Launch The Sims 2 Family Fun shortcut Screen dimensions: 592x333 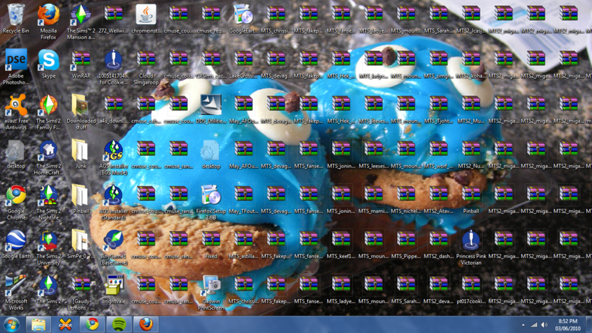tap(48, 112)
